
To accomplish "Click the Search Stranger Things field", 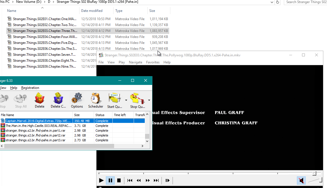I will click(305, 2).
